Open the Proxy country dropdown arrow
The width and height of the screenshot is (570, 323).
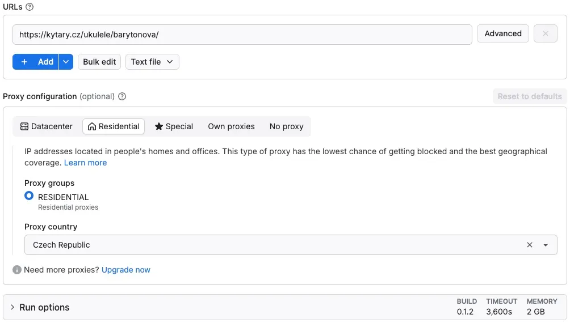(x=546, y=245)
